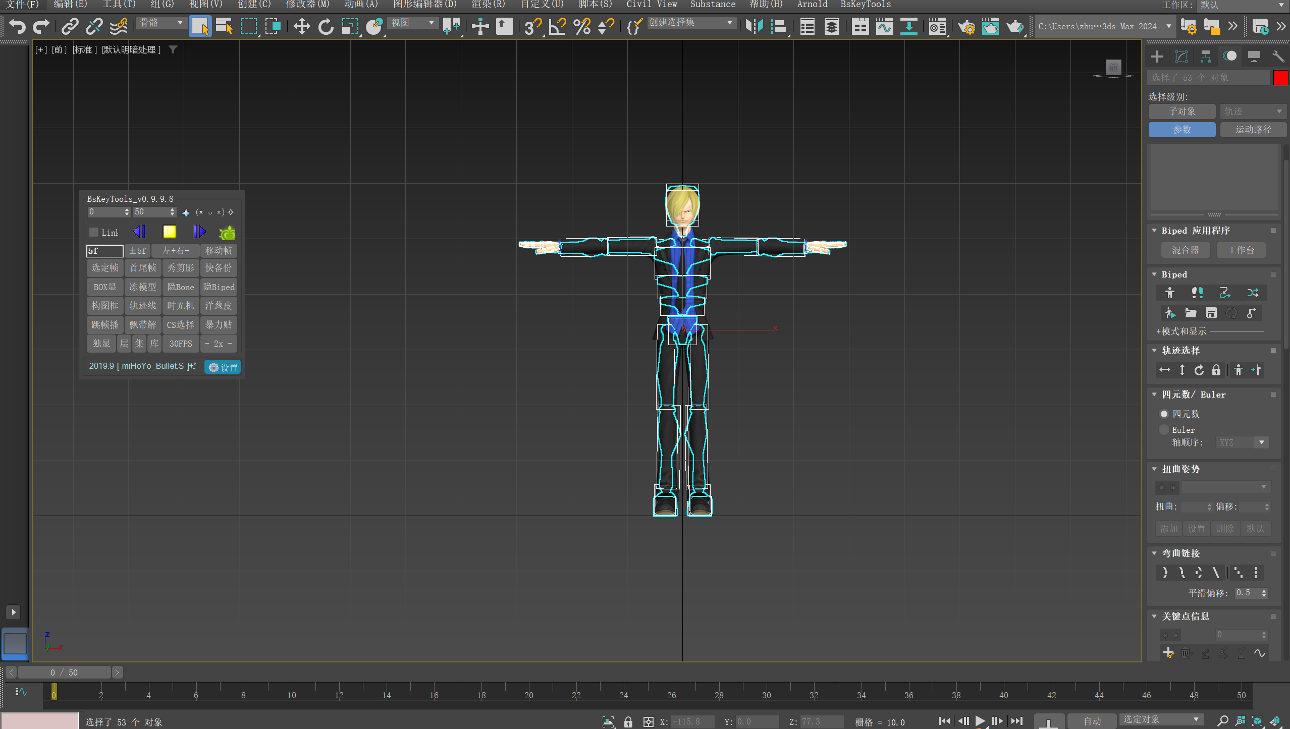The width and height of the screenshot is (1290, 729).
Task: Click the 混合器 button
Action: (x=1185, y=250)
